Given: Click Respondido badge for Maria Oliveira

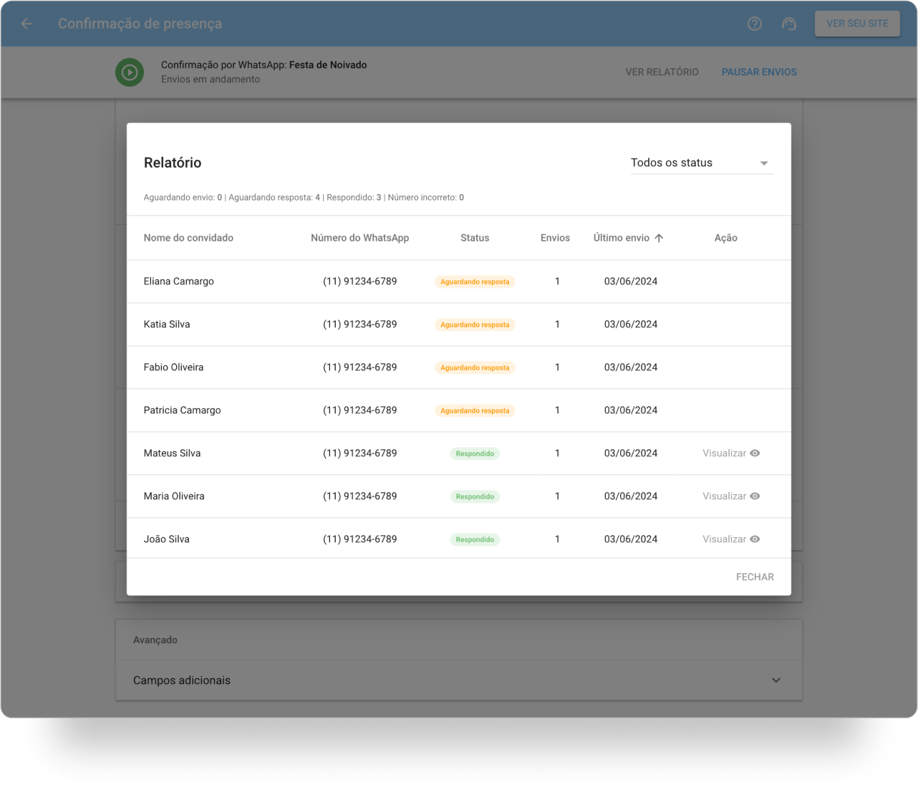Looking at the screenshot, I should (x=475, y=496).
